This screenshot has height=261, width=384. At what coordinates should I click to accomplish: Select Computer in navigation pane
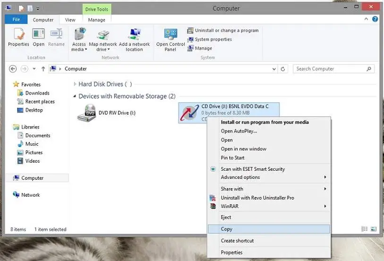[x=37, y=178]
